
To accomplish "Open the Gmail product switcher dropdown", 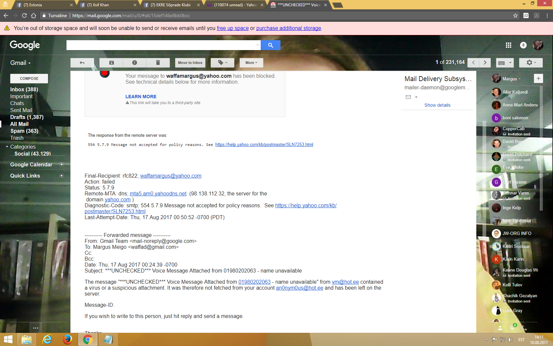I will click(x=20, y=63).
